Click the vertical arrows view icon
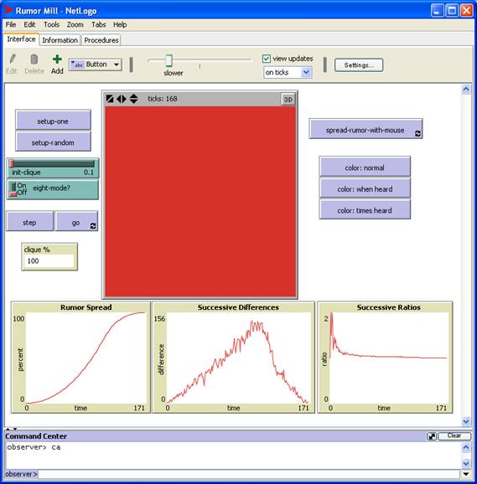Image resolution: width=477 pixels, height=484 pixels. coord(133,99)
